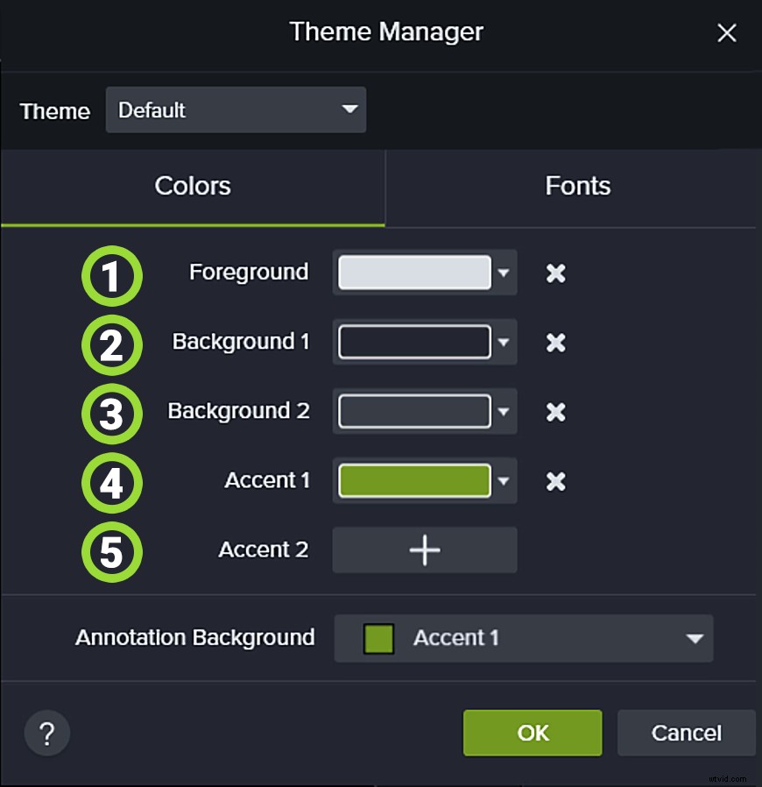Expand the Background 1 color dropdown arrow
This screenshot has height=787, width=762.
coord(504,343)
